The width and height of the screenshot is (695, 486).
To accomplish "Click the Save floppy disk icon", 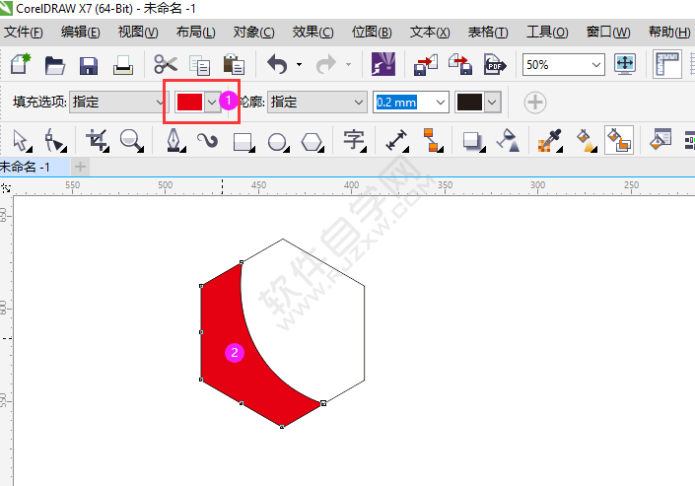I will [88, 65].
